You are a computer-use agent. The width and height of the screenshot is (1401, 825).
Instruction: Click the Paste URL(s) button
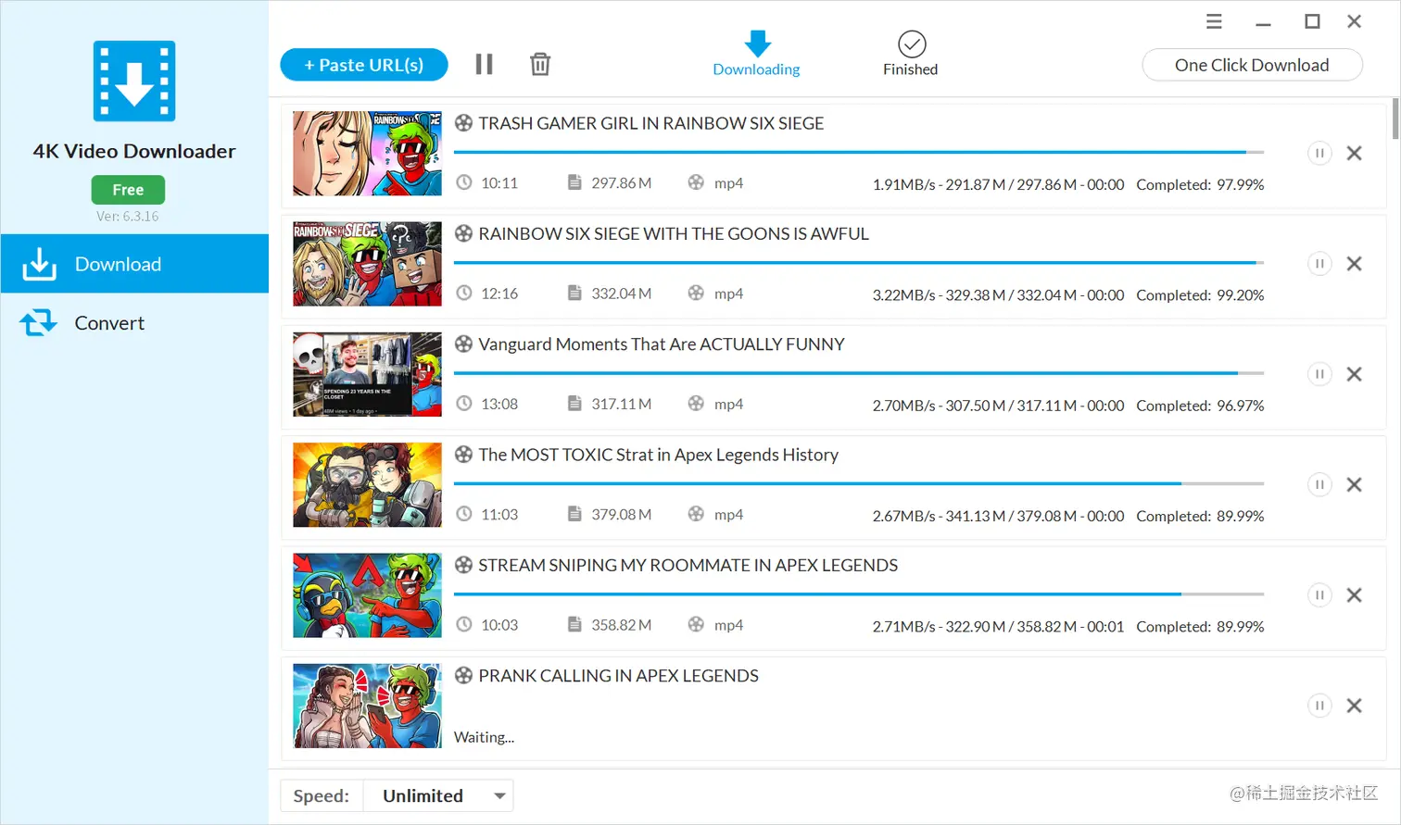pos(363,64)
